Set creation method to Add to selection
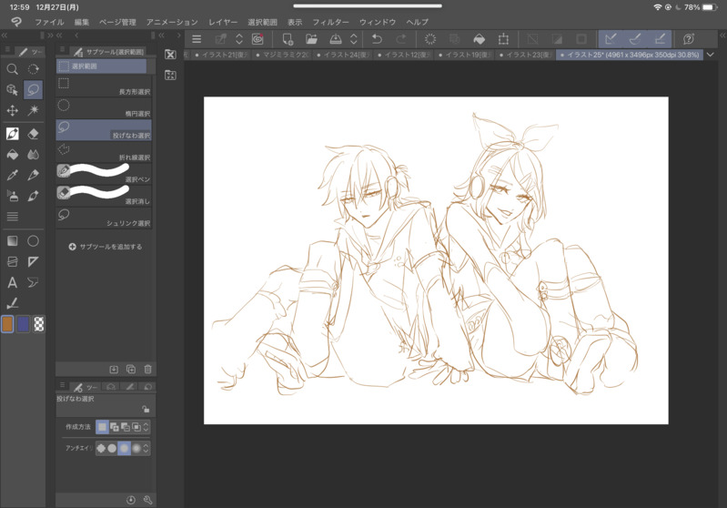The image size is (727, 508). coord(114,427)
